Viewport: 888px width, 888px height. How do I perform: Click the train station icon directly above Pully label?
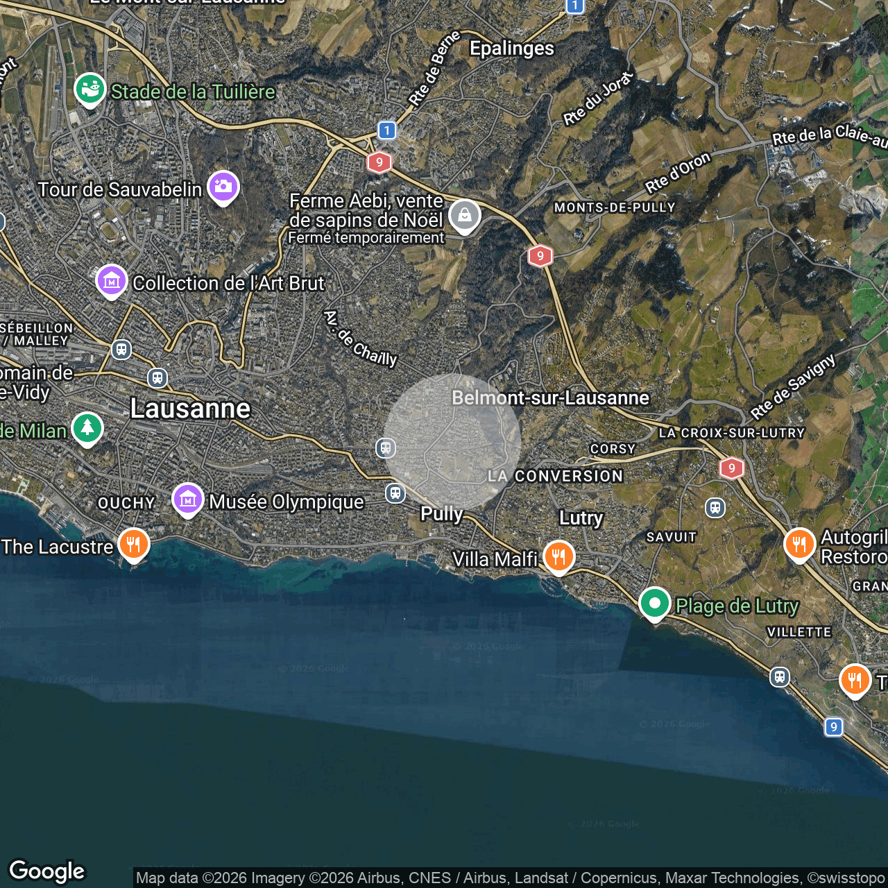click(395, 493)
